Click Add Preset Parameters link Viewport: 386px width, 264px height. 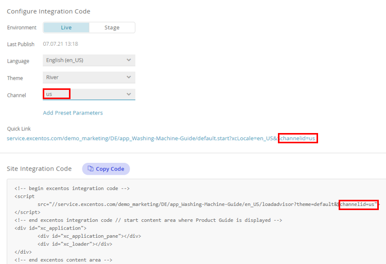[73, 112]
